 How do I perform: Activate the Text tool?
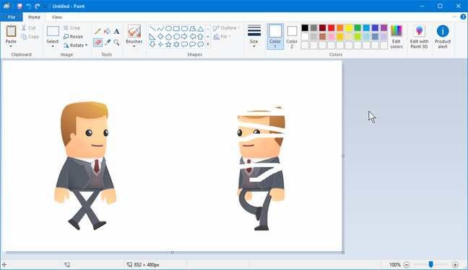click(x=116, y=31)
